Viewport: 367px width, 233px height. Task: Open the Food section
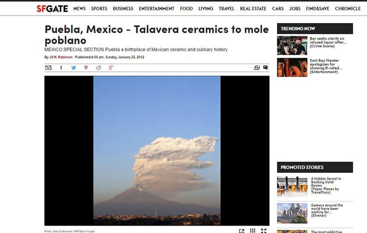coord(187,9)
